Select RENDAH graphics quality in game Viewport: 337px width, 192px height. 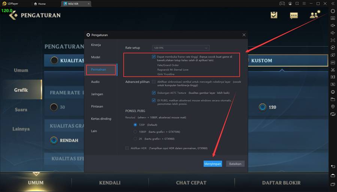click(54, 140)
